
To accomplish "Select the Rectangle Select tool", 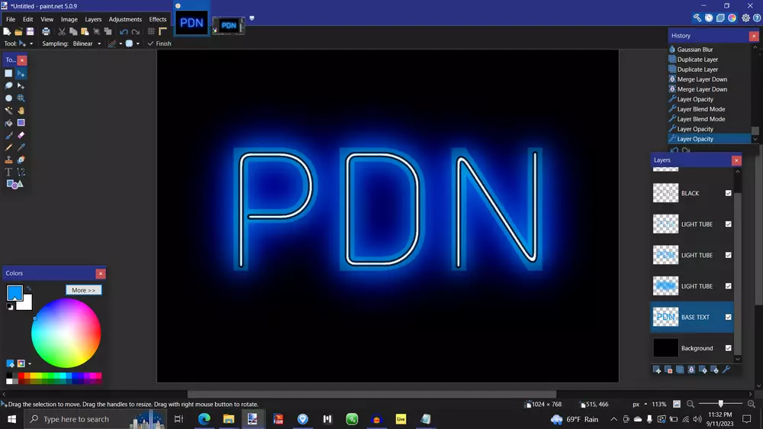I will 8,73.
